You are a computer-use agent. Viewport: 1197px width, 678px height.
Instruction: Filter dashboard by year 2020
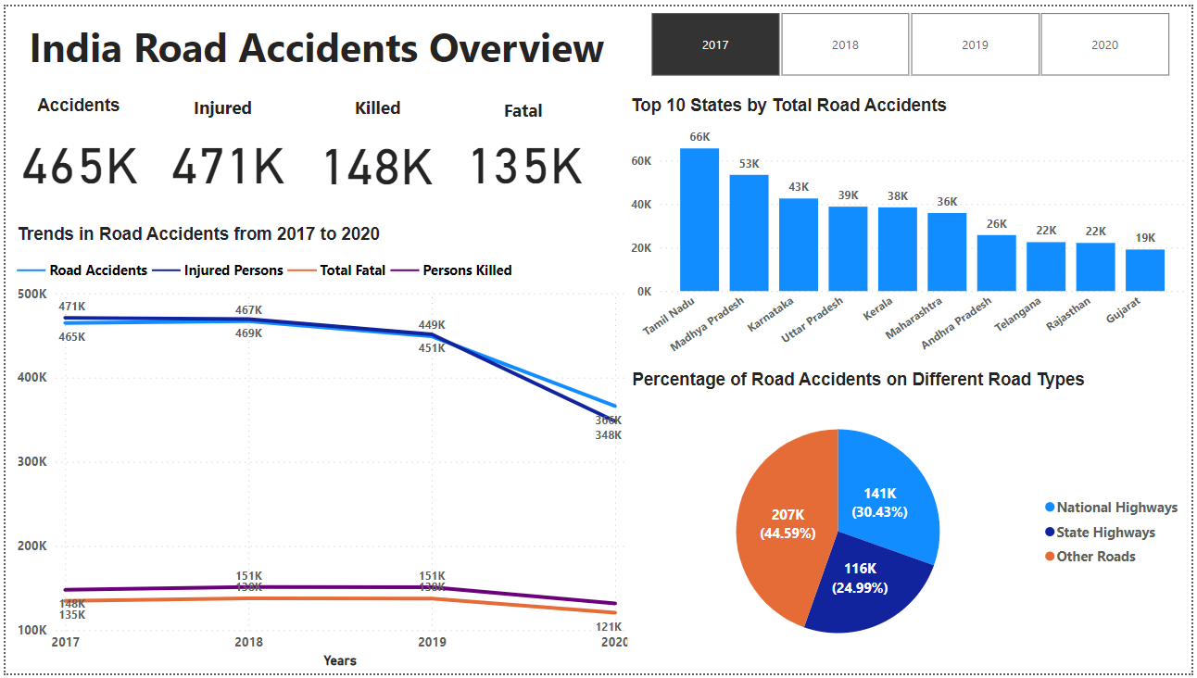pos(1104,44)
